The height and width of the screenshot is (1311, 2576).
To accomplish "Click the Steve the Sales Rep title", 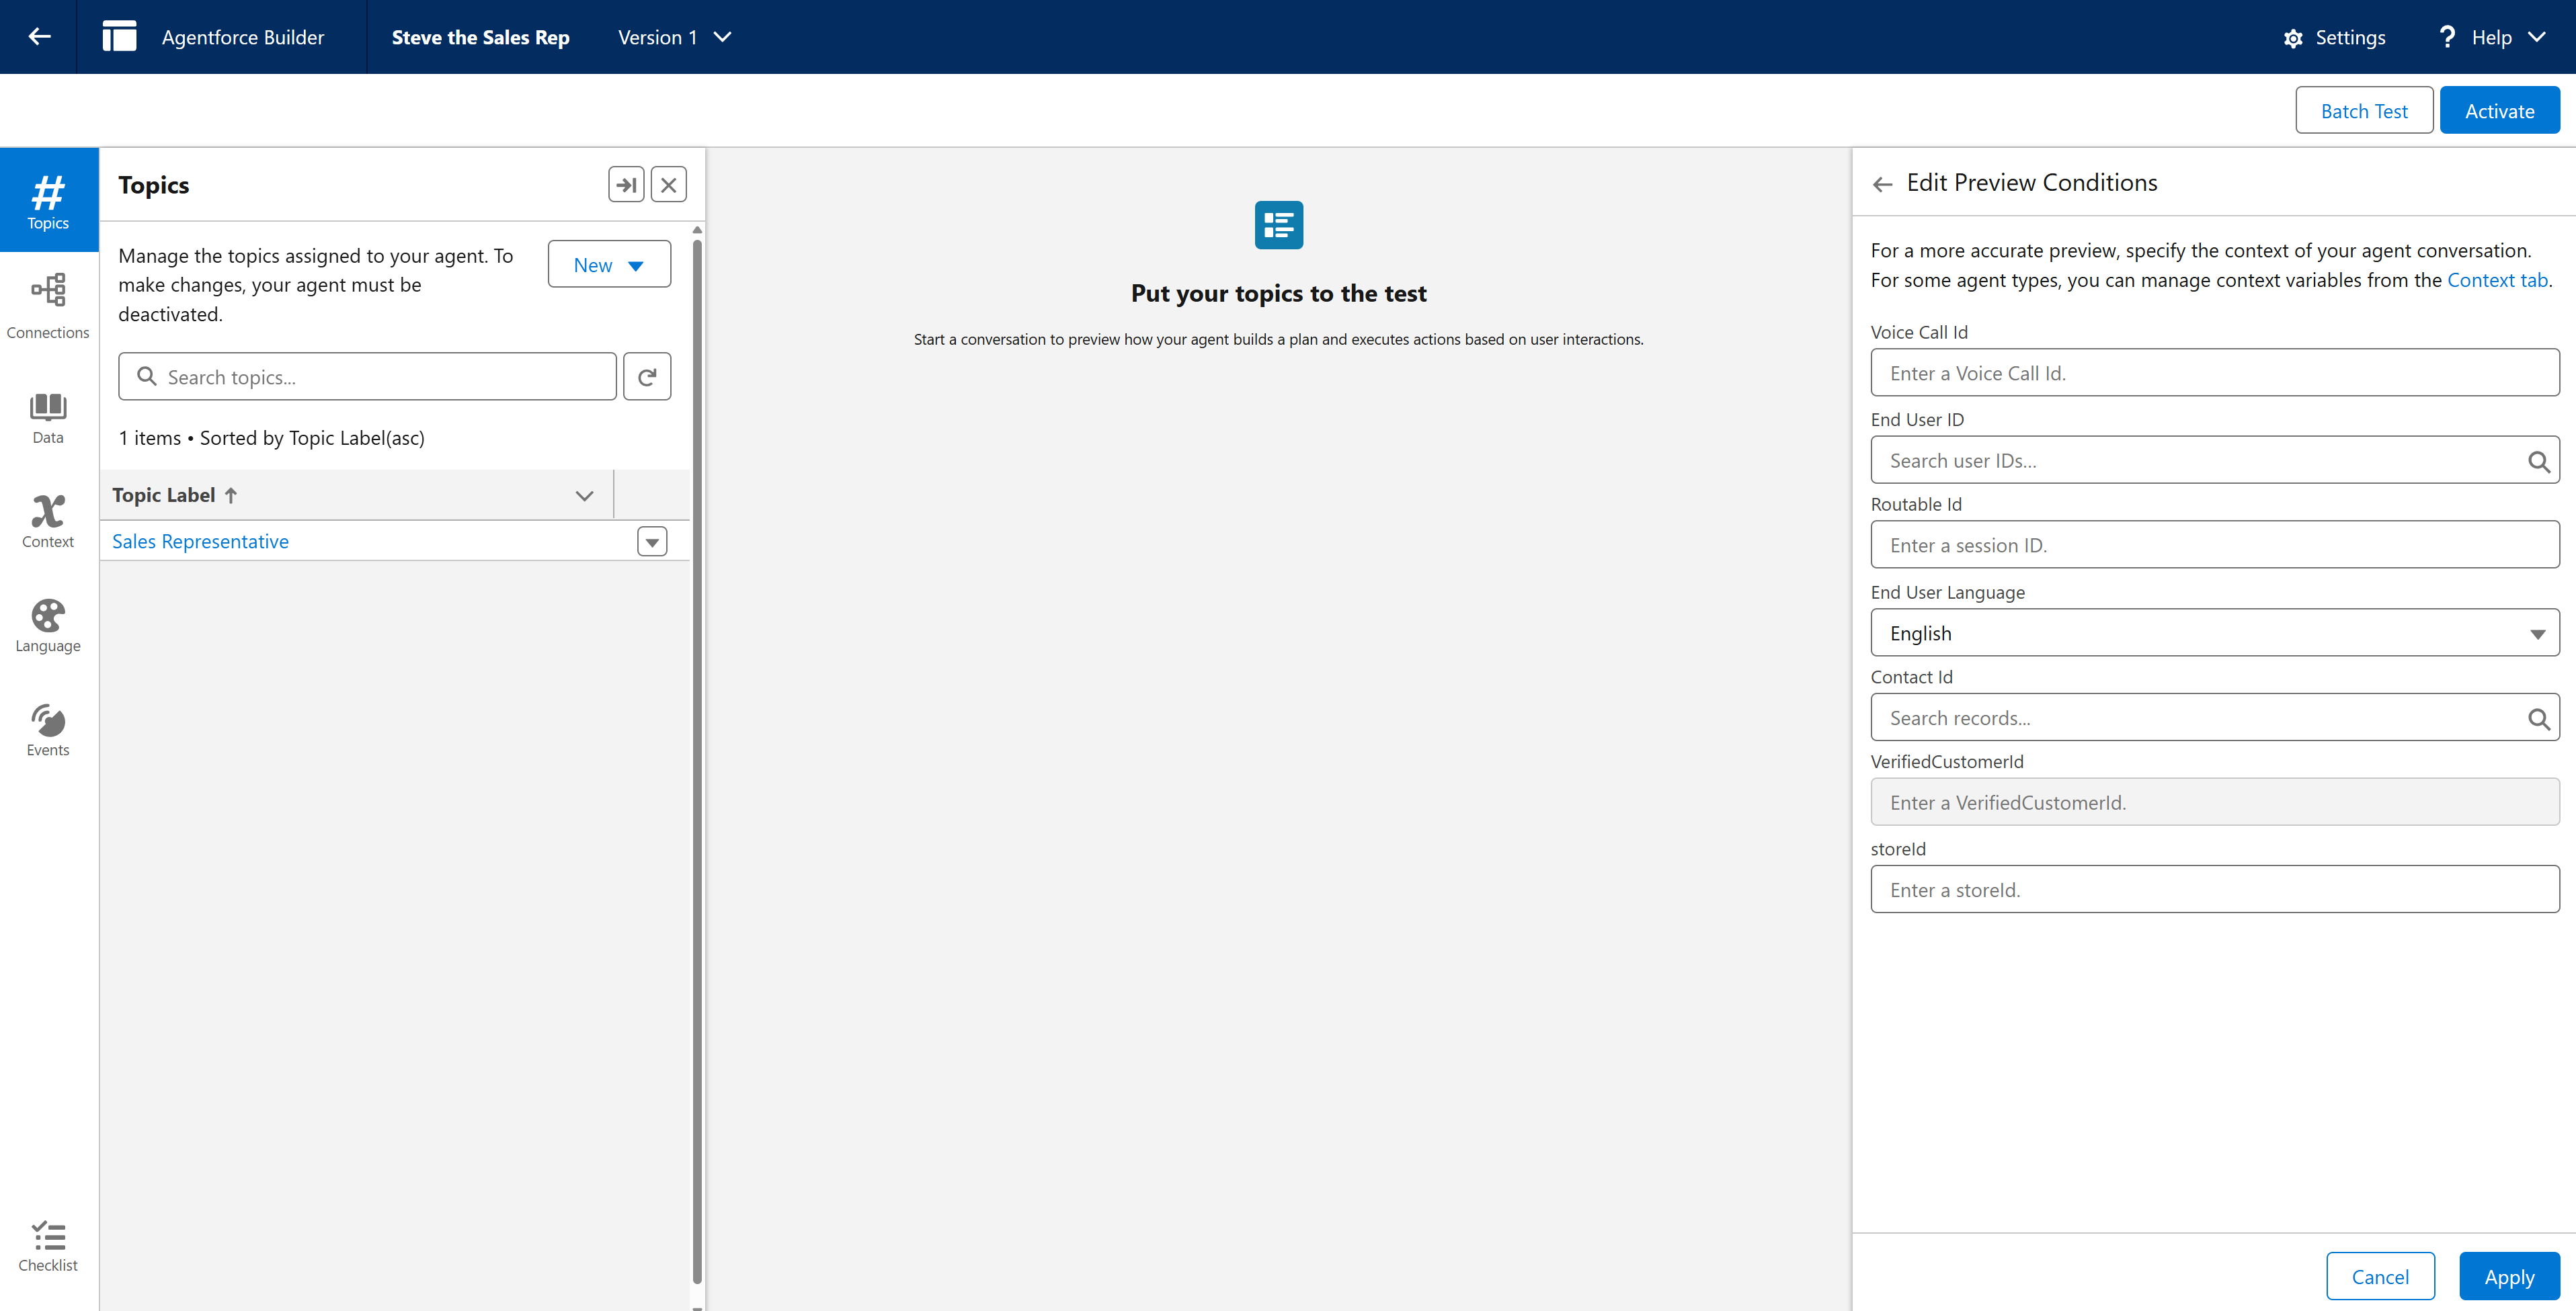I will [480, 37].
